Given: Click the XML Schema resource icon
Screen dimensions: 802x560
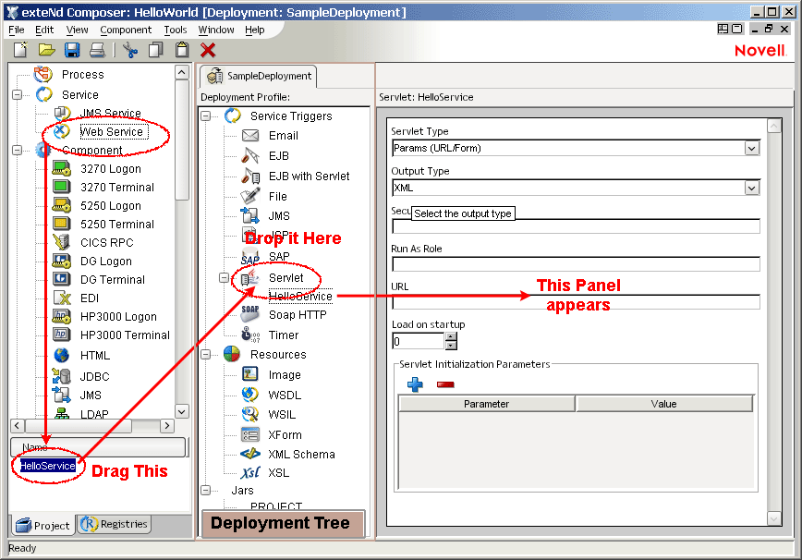Looking at the screenshot, I should point(250,454).
